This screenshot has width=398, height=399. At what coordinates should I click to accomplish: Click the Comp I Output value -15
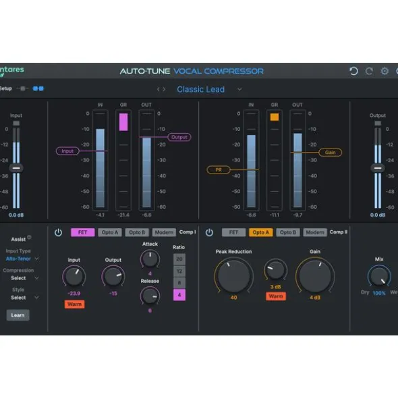click(113, 294)
